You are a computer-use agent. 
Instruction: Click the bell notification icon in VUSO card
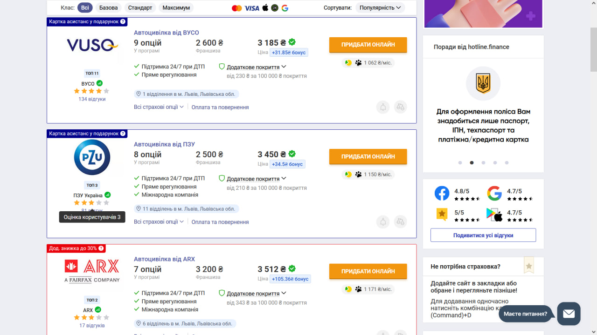coord(383,107)
